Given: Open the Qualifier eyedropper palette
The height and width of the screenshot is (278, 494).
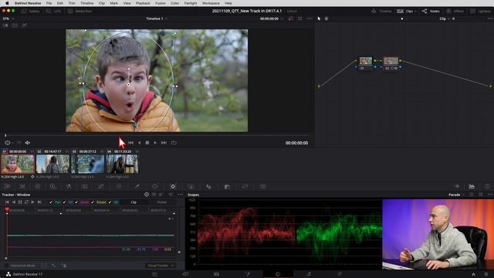Looking at the screenshot, I should click(x=137, y=187).
